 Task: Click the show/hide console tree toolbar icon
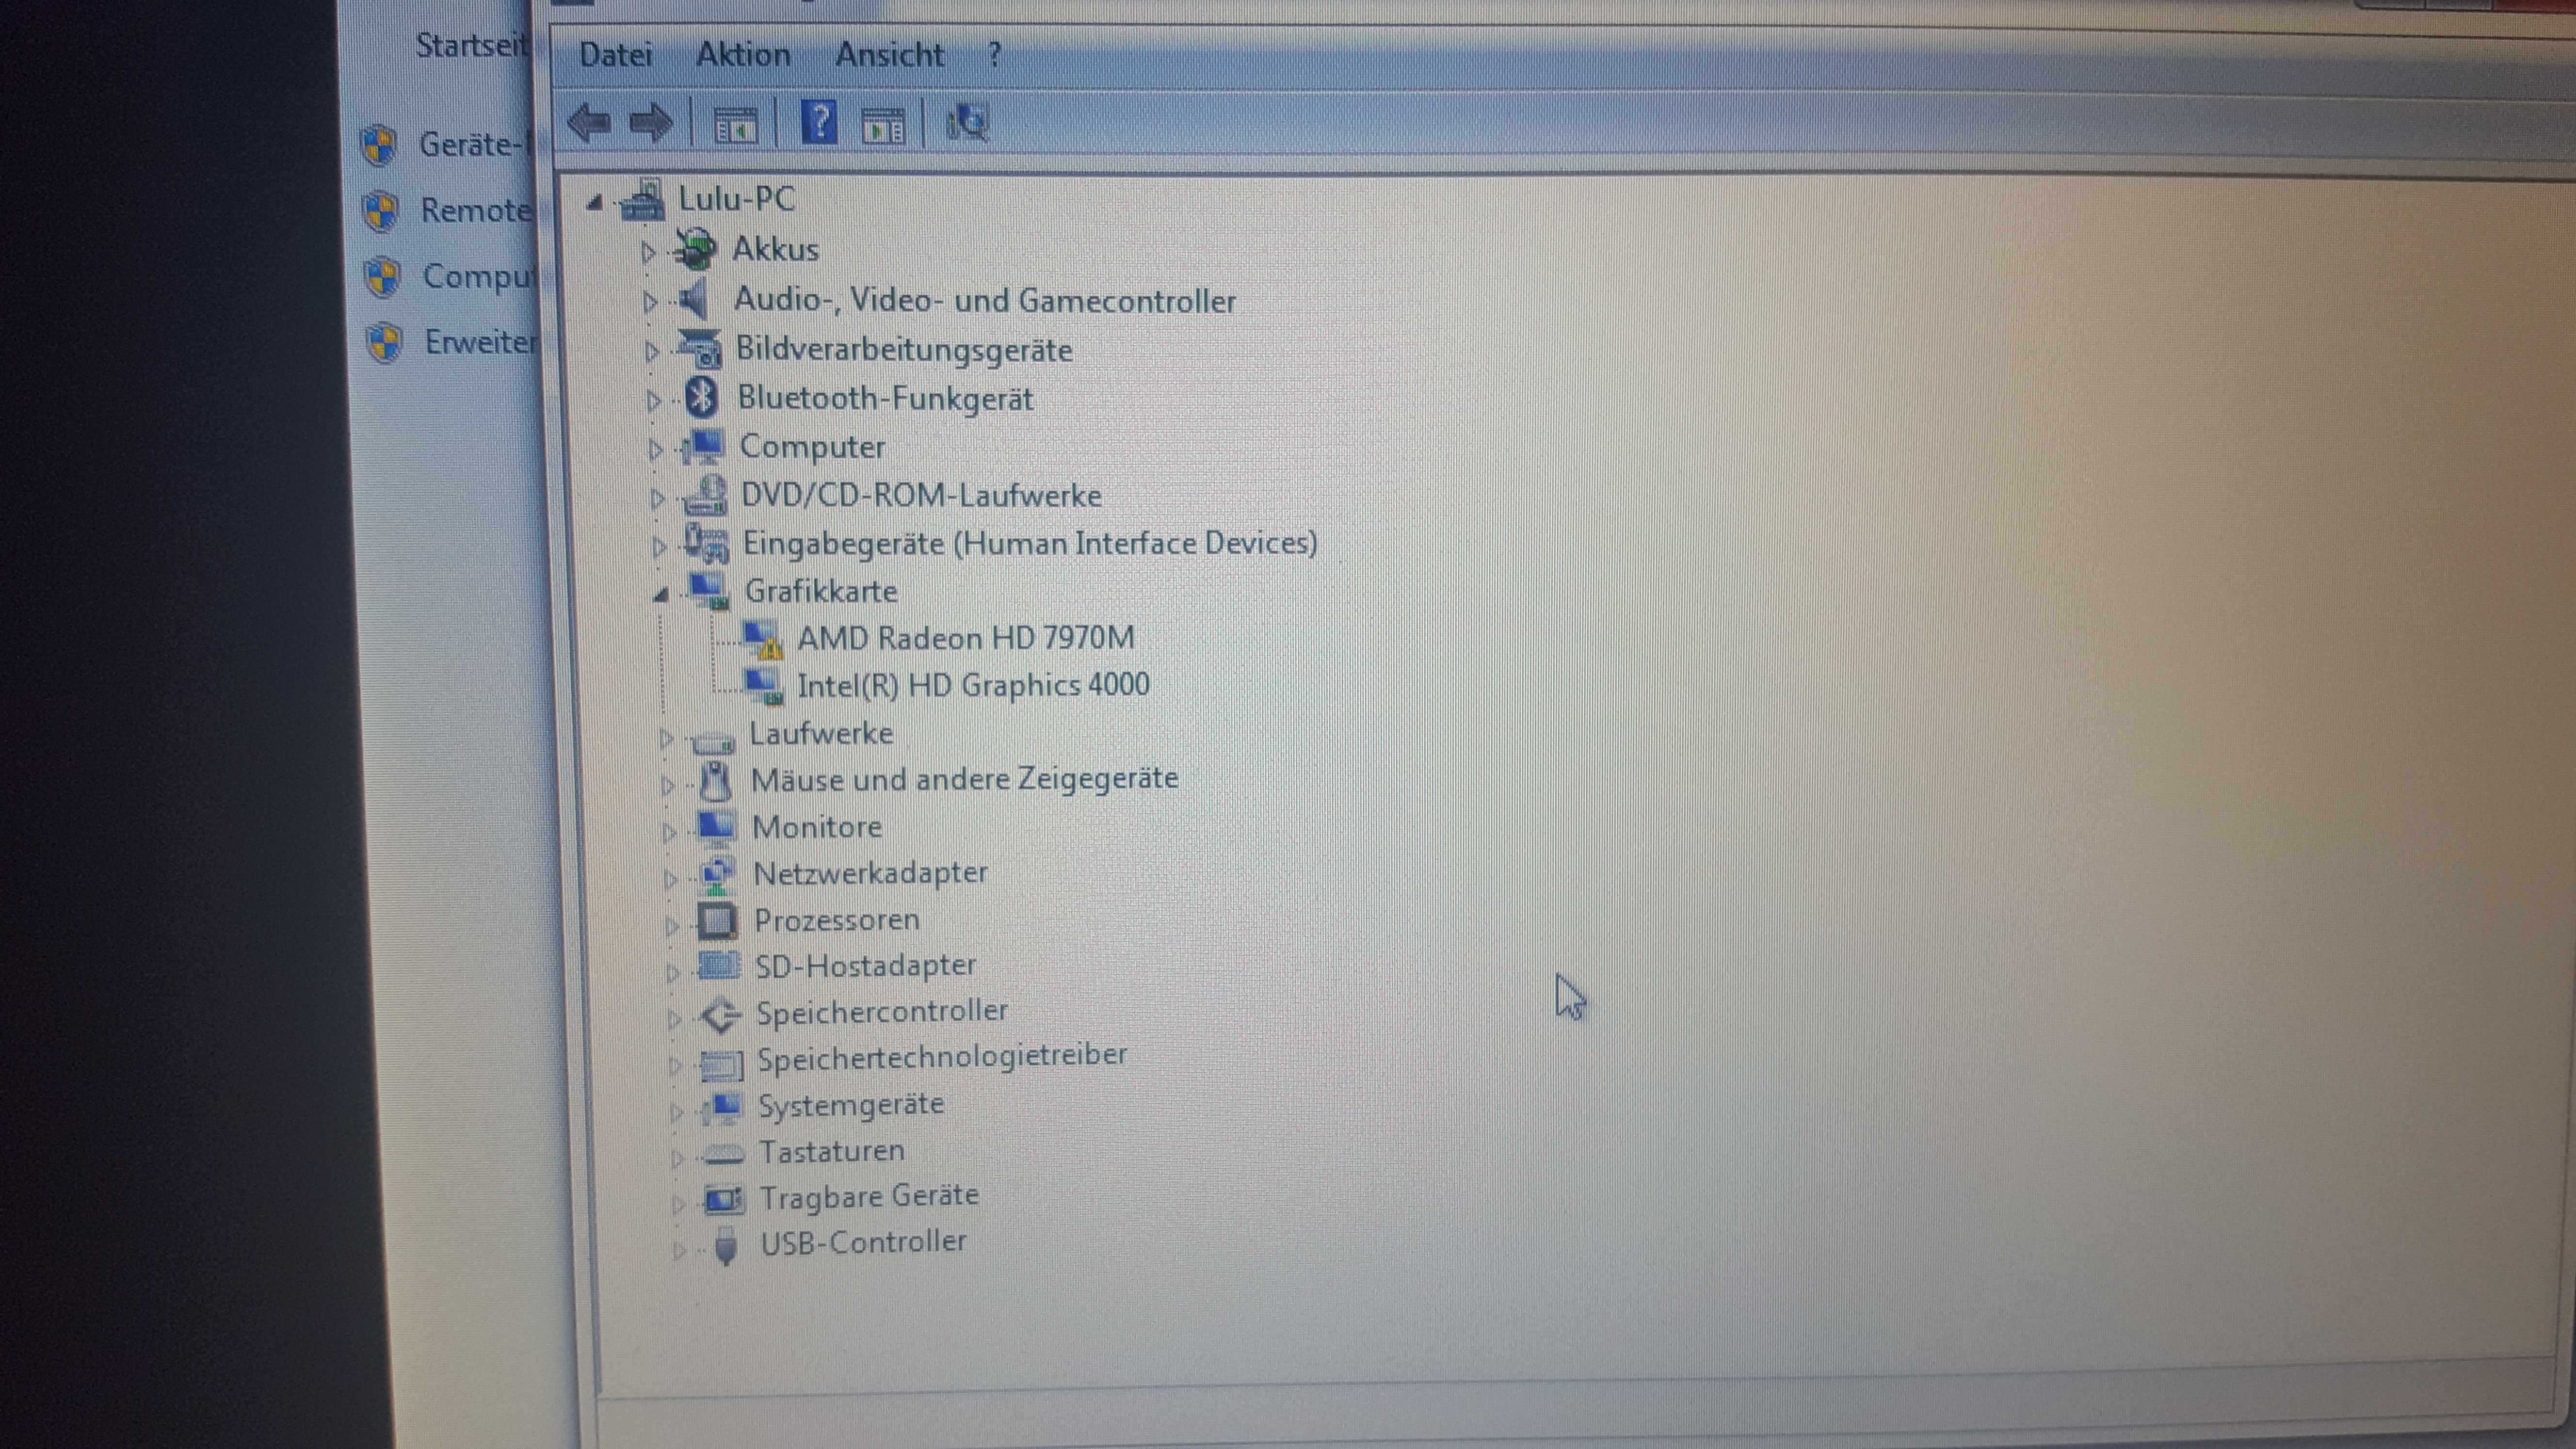click(x=736, y=126)
